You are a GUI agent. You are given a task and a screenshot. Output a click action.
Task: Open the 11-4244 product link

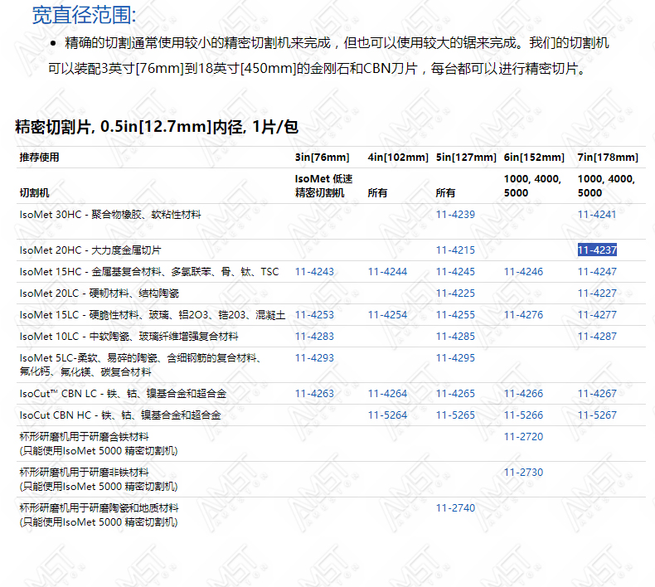tap(387, 272)
